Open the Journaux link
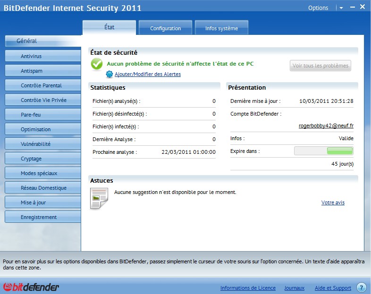Screen dimensions: 371x294 pos(295,288)
